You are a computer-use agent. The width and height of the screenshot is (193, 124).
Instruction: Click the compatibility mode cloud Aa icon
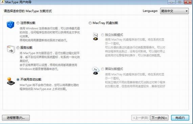pyautogui.click(x=95, y=71)
